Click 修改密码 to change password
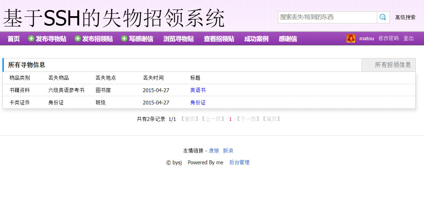The width and height of the screenshot is (424, 200). pos(389,38)
